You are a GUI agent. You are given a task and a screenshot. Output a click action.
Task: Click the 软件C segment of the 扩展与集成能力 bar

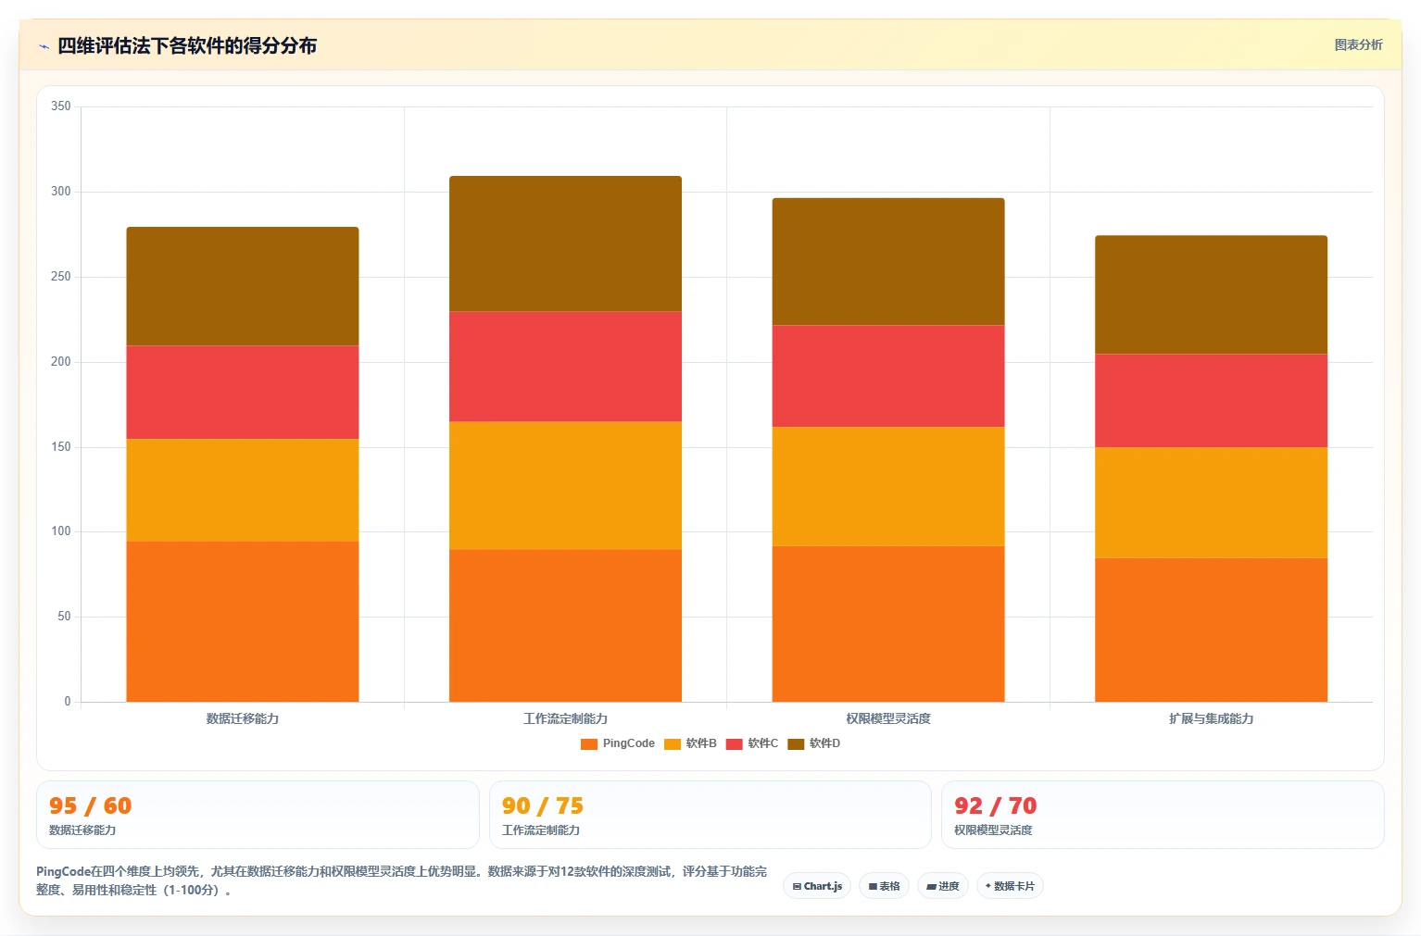(x=1211, y=400)
